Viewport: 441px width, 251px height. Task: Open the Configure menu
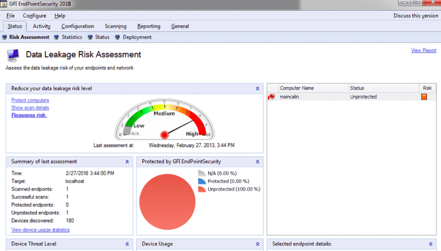pos(35,16)
